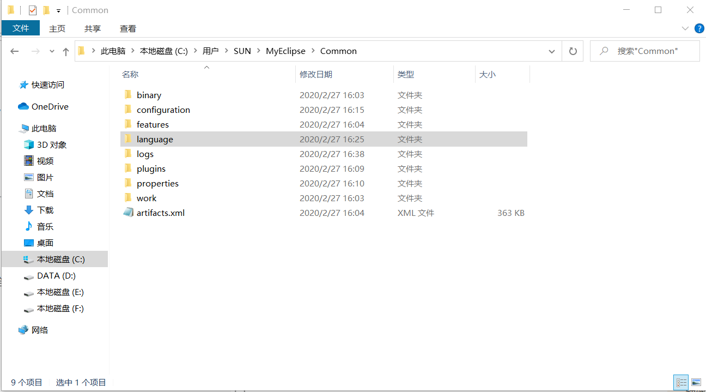This screenshot has height=392, width=706.
Task: Select the language folder icon
Action: 128,139
